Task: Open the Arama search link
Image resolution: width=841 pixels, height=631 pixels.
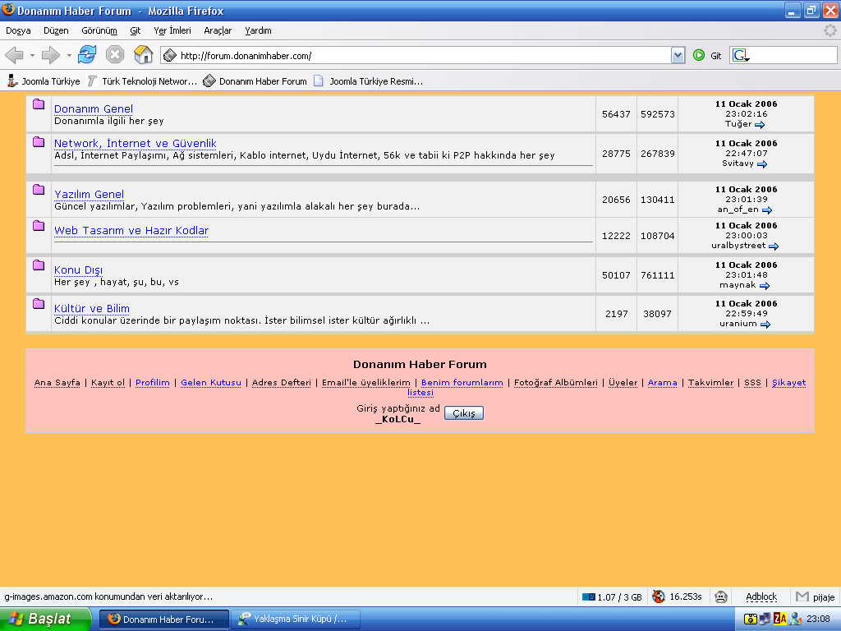Action: (663, 383)
